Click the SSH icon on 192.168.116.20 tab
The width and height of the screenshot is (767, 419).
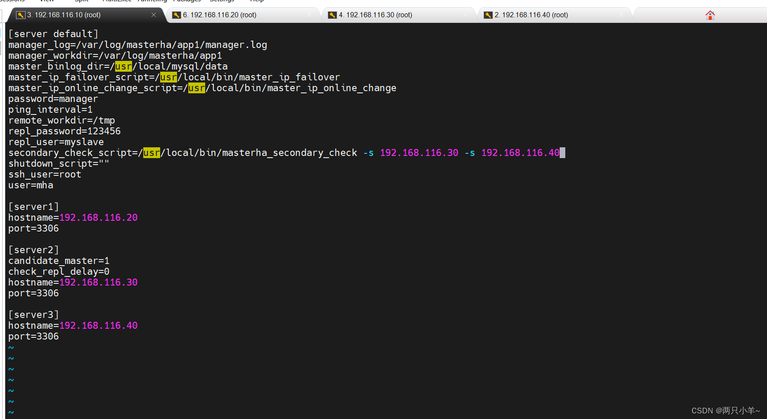pos(176,15)
